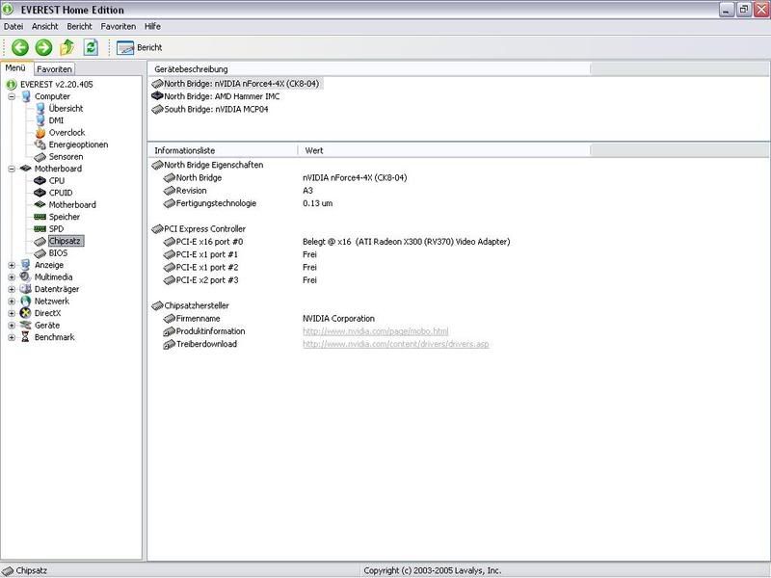Click the Fertigungstechnologie row
The width and height of the screenshot is (771, 578).
249,203
